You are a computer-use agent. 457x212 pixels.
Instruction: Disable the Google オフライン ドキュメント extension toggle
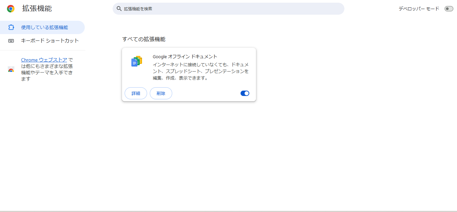click(245, 93)
